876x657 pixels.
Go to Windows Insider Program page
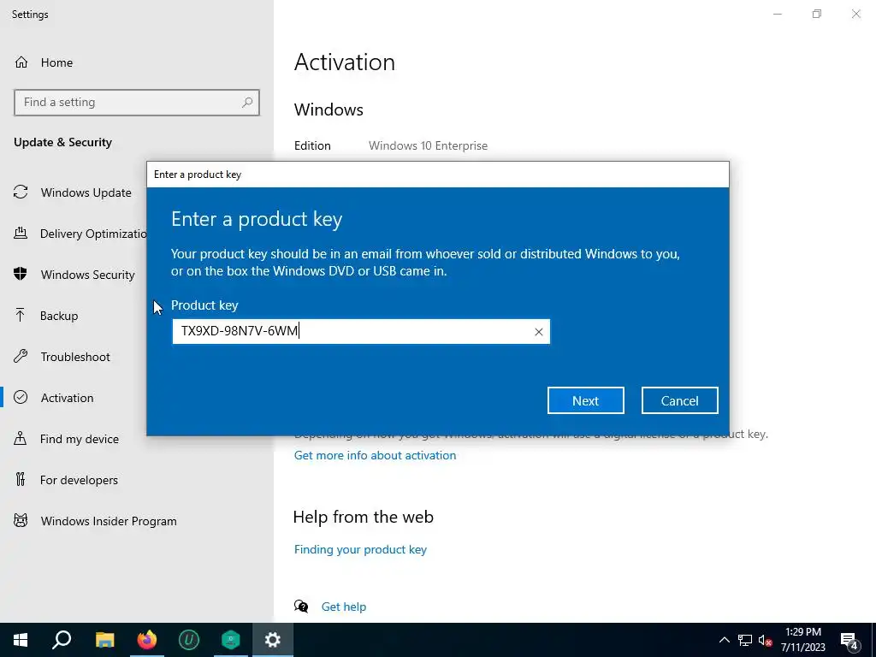click(109, 521)
